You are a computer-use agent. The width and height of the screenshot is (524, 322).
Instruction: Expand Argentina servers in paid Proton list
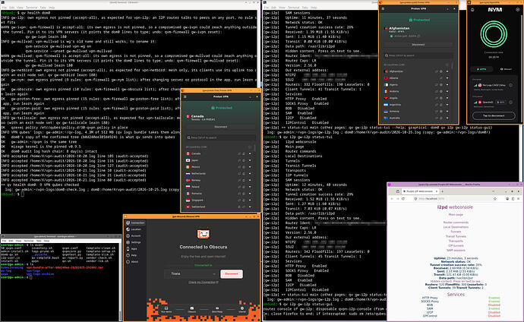click(447, 105)
